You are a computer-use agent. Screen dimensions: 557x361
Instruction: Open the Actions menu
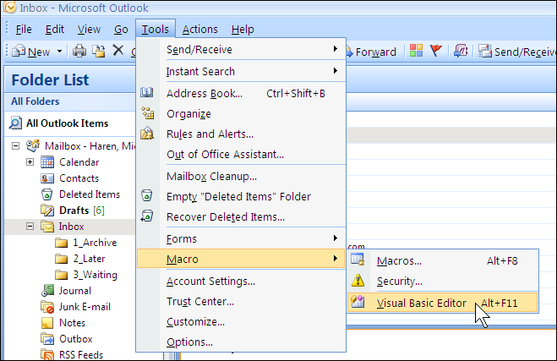coord(199,30)
